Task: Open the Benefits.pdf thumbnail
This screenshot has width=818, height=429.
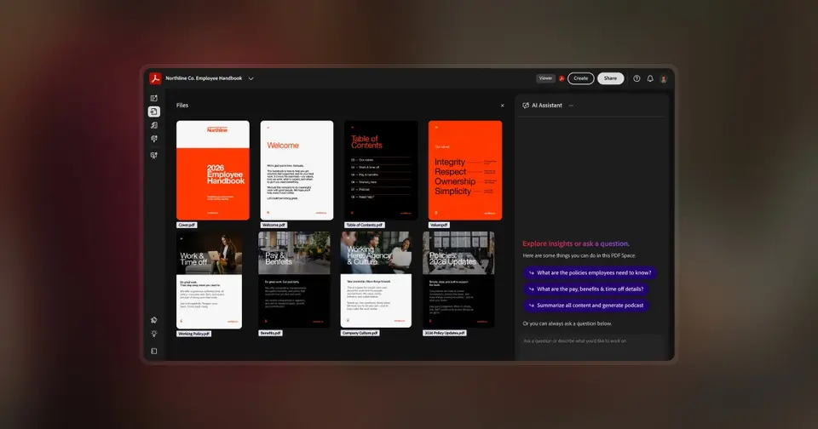Action: pyautogui.click(x=294, y=280)
